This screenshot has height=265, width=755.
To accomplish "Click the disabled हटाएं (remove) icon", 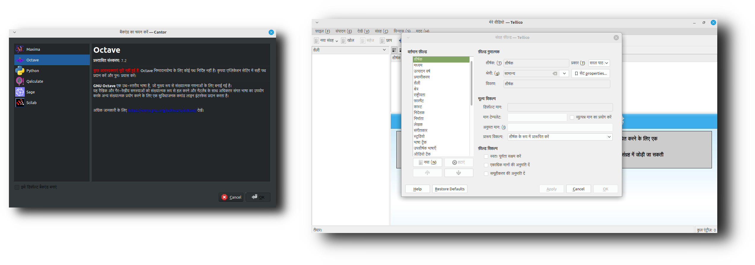I will click(x=454, y=162).
